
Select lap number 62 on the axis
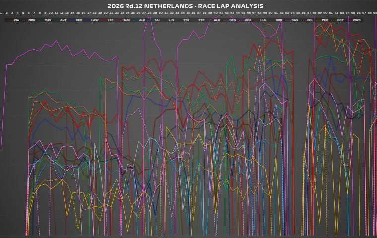tap(337, 13)
